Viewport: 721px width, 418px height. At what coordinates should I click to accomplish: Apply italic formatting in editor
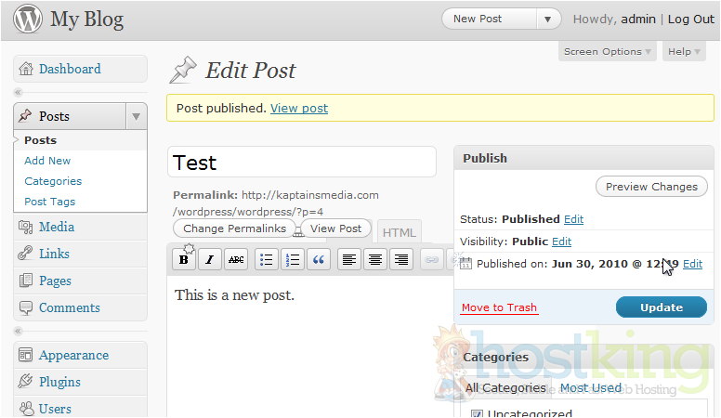pos(210,260)
